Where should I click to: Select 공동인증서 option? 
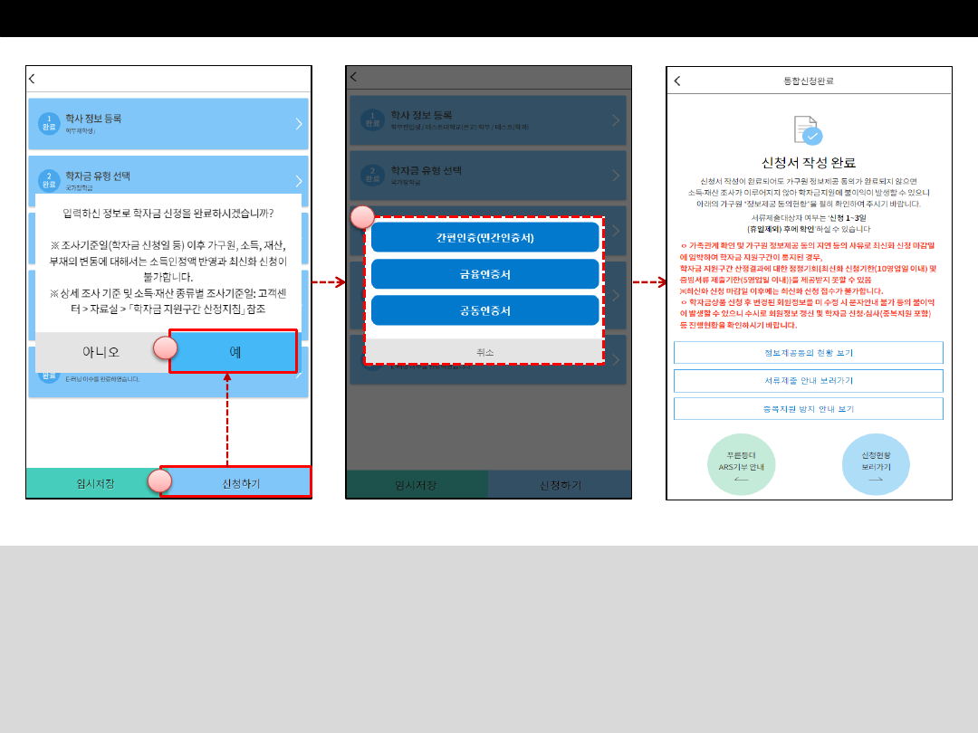[x=485, y=310]
